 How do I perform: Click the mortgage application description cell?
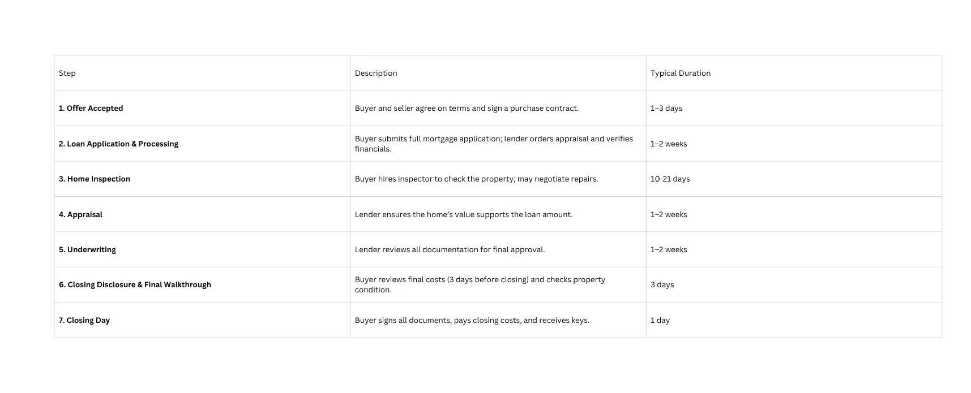(x=498, y=144)
